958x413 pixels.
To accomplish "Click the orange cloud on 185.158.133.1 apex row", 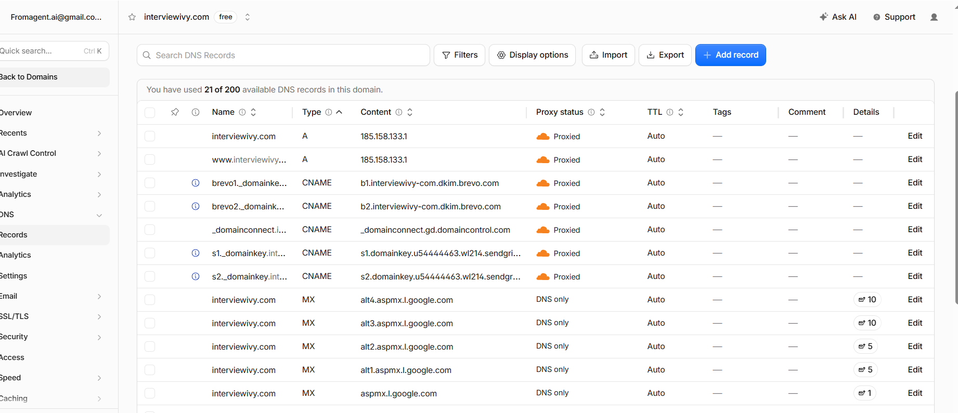I will (x=543, y=137).
